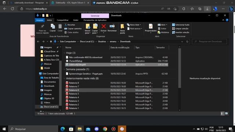Screen dimensions: 235x132
Task: Open Propriedades of selected file
Action: (151, 29)
